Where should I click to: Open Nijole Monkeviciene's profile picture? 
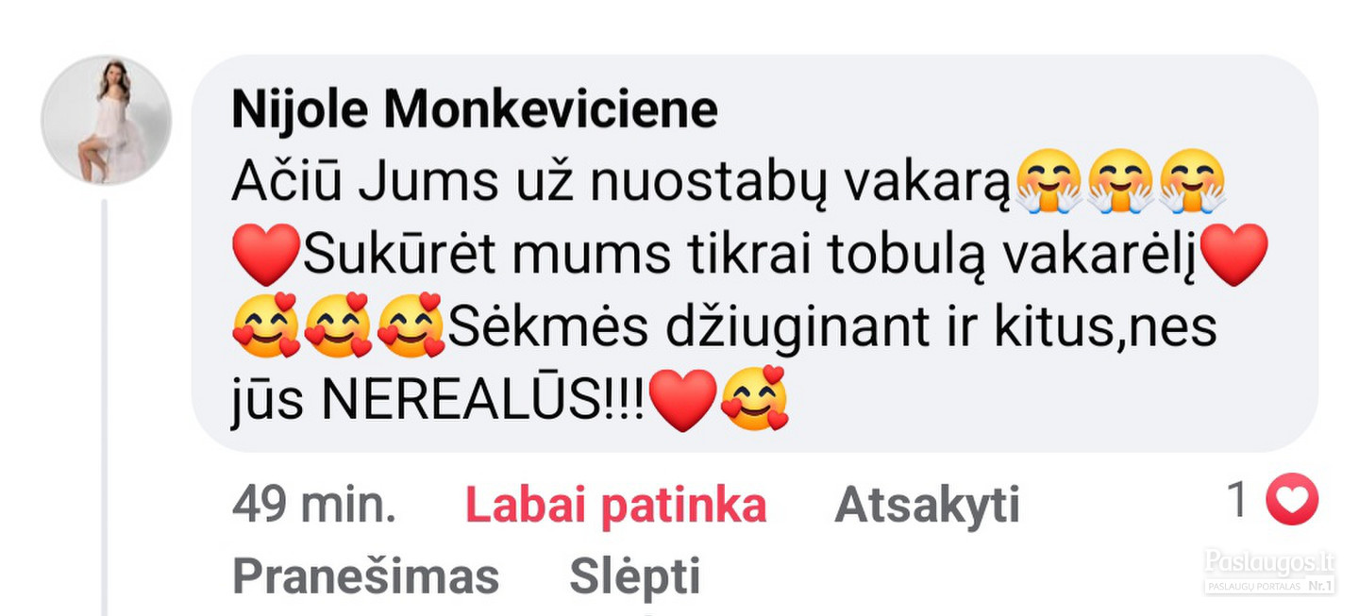pos(107,120)
